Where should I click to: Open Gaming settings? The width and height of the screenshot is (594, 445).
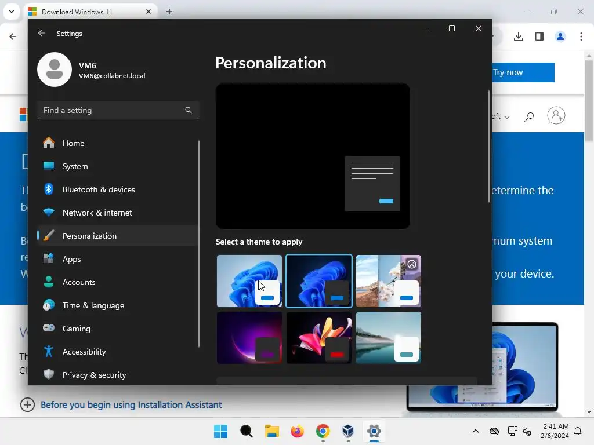[117, 328]
